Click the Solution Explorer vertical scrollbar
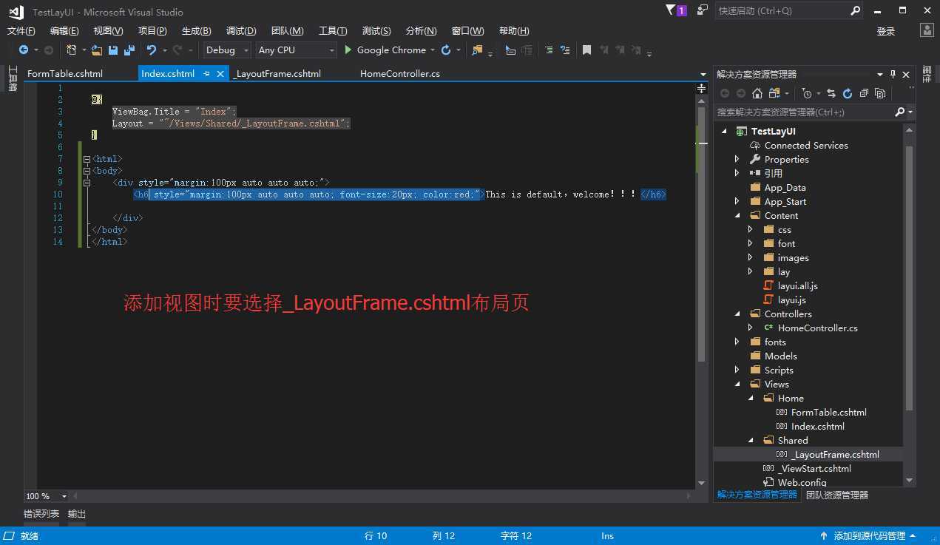This screenshot has height=545, width=940. click(910, 277)
